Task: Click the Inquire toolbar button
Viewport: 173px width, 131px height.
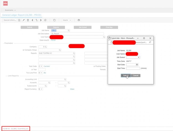Action: click(65, 20)
